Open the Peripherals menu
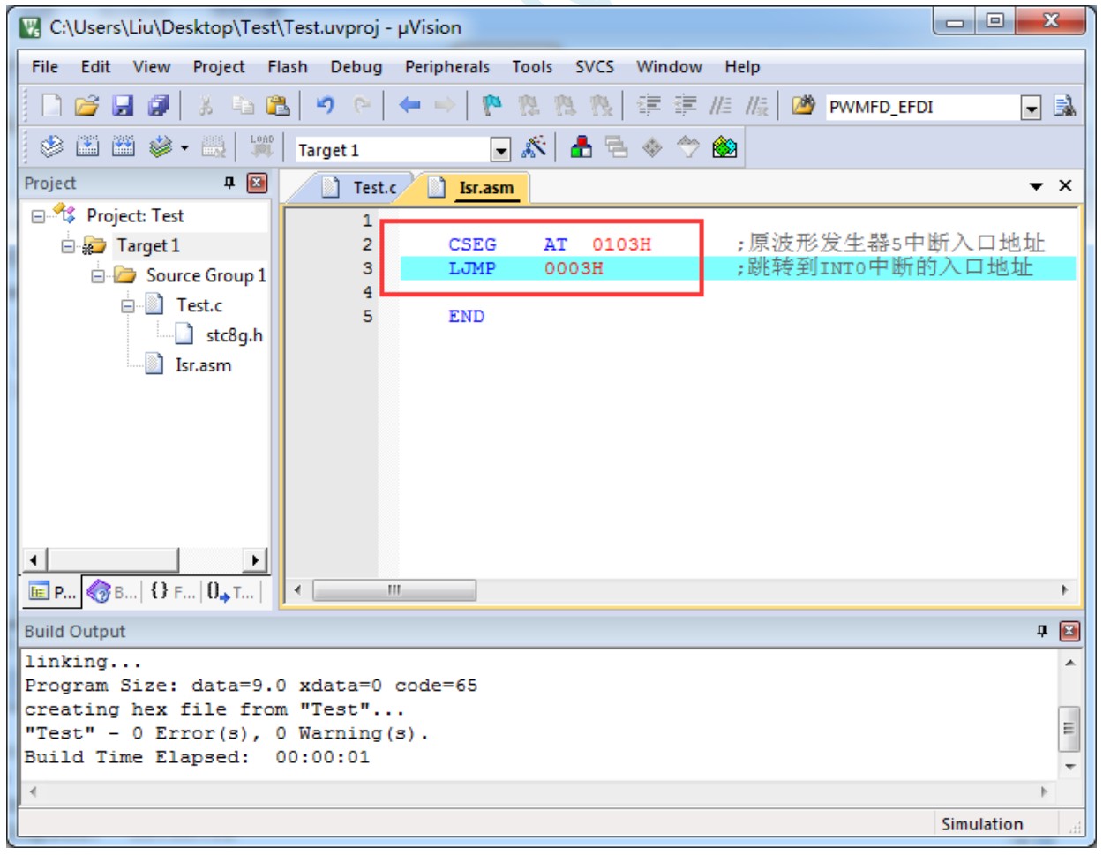The image size is (1103, 855). click(x=447, y=67)
